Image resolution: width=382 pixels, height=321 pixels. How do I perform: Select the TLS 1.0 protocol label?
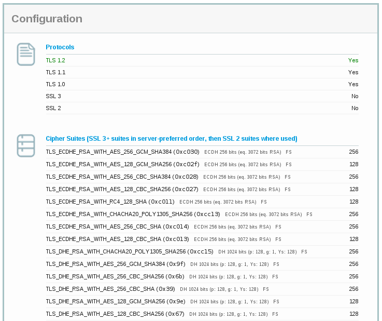[55, 84]
